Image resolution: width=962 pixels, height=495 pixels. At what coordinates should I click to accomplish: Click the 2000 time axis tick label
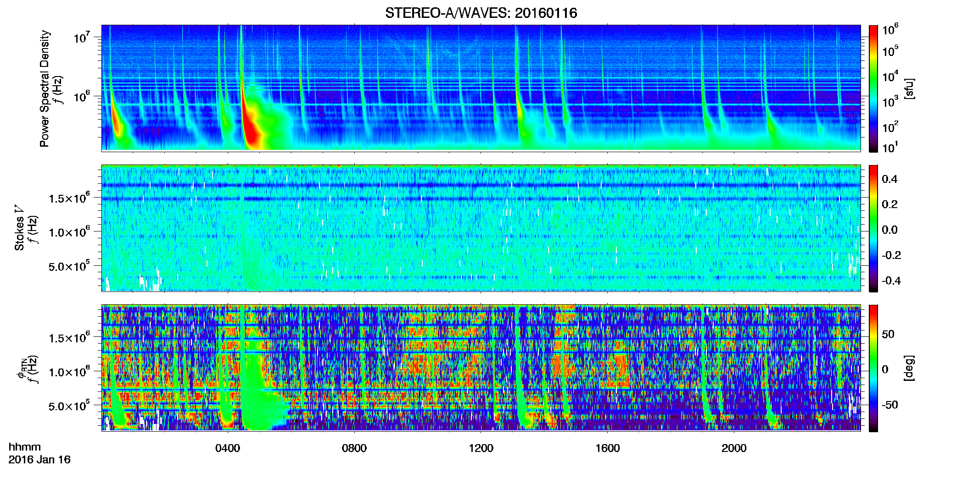(x=734, y=448)
